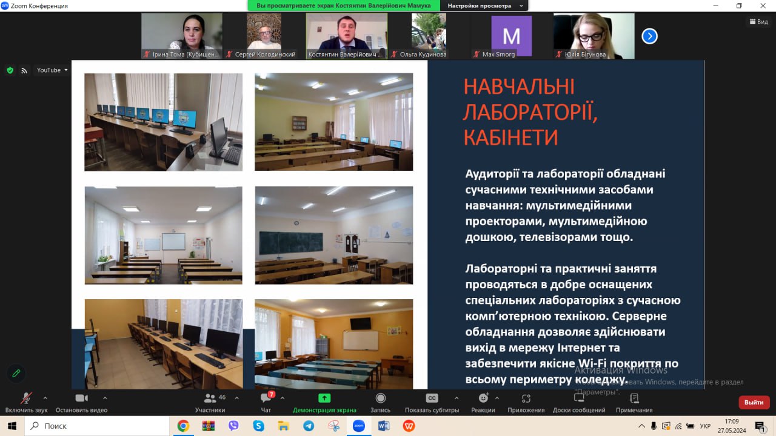
Task: Expand audio options arrow beside microphone
Action: click(x=45, y=398)
